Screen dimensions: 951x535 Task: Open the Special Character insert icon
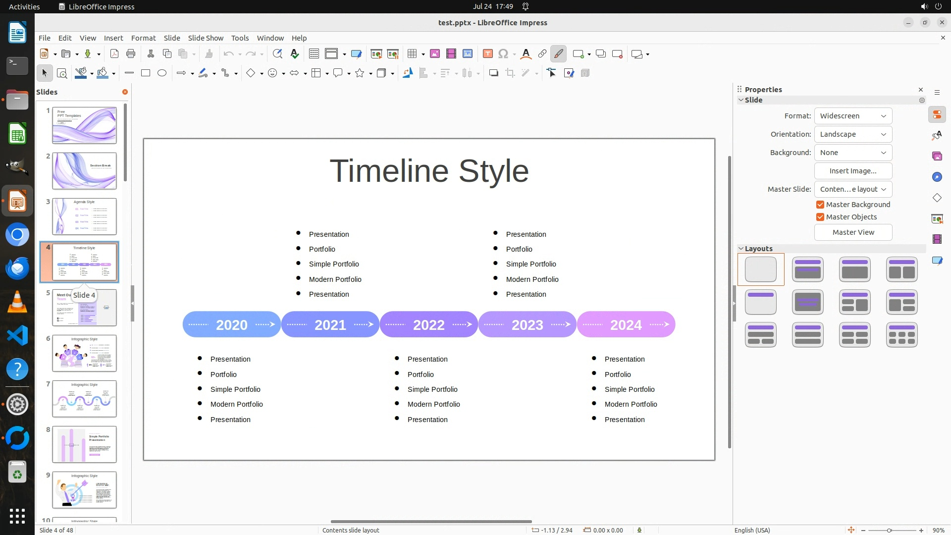click(x=503, y=54)
